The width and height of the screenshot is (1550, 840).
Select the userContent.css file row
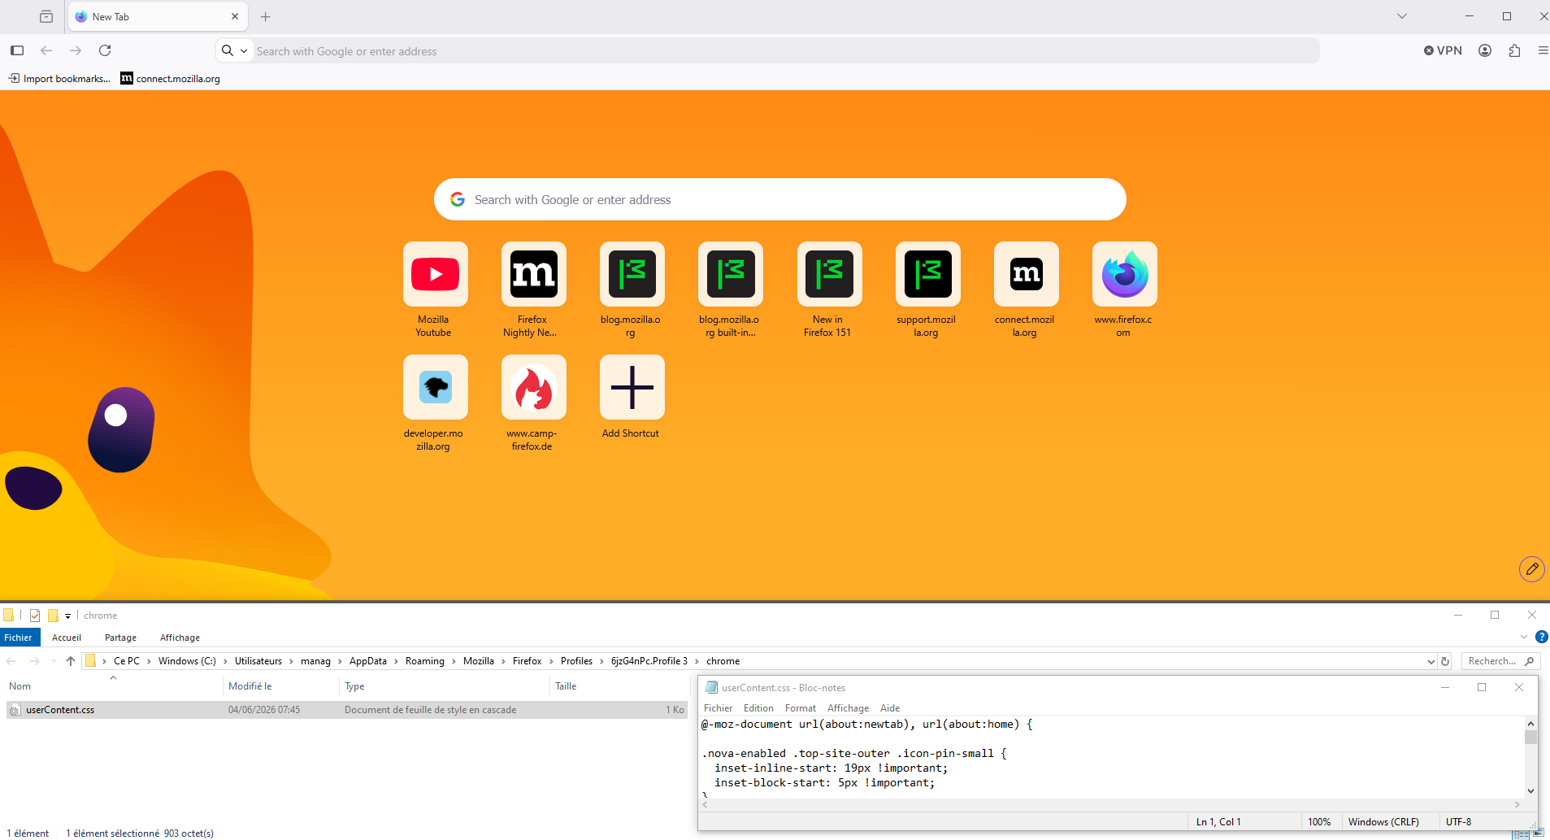pyautogui.click(x=347, y=710)
